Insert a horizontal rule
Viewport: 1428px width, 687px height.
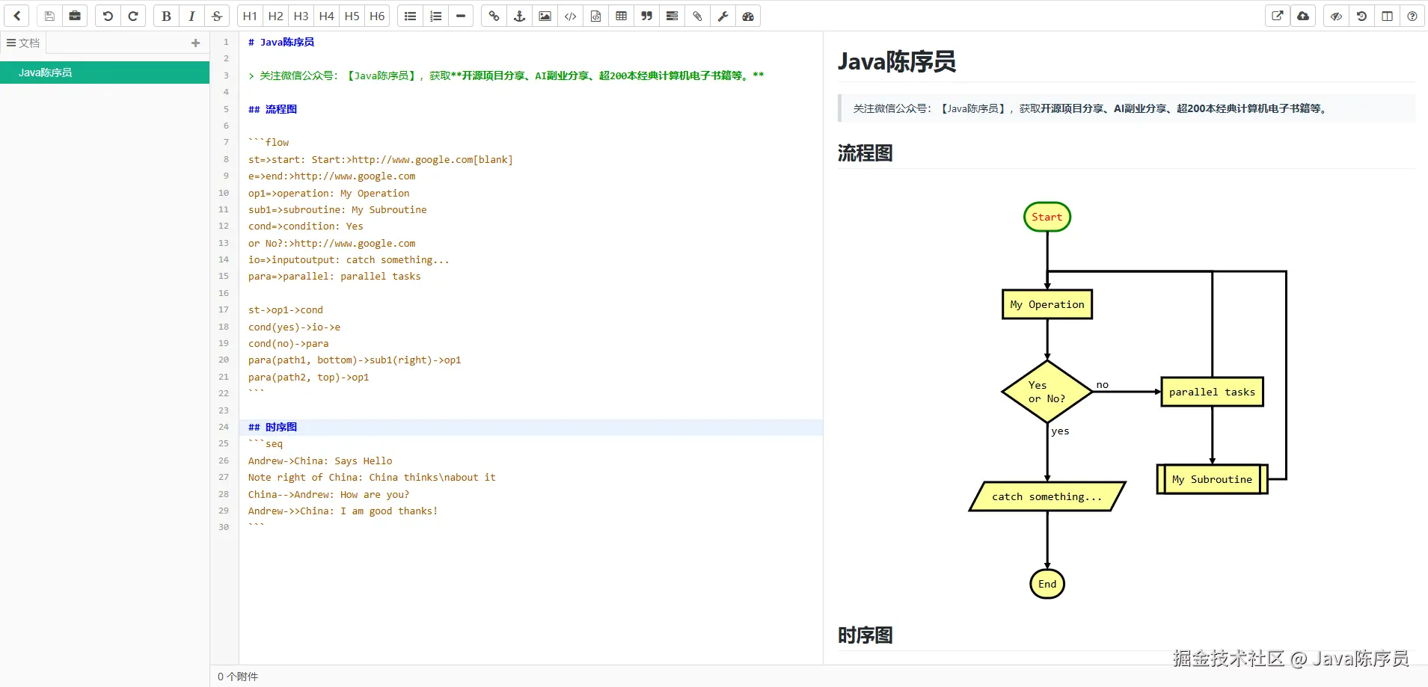coord(461,16)
